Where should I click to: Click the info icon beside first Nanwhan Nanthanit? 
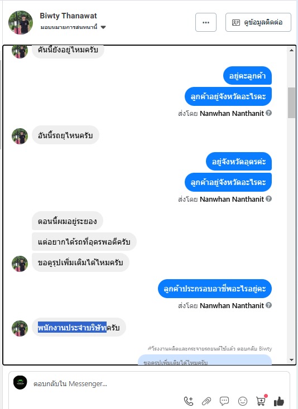pos(269,113)
